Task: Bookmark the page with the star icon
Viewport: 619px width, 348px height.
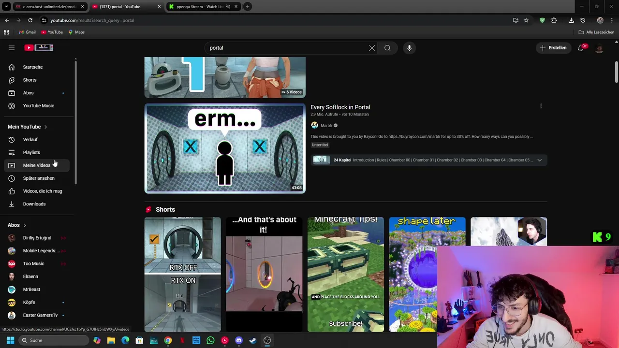Action: [x=526, y=20]
